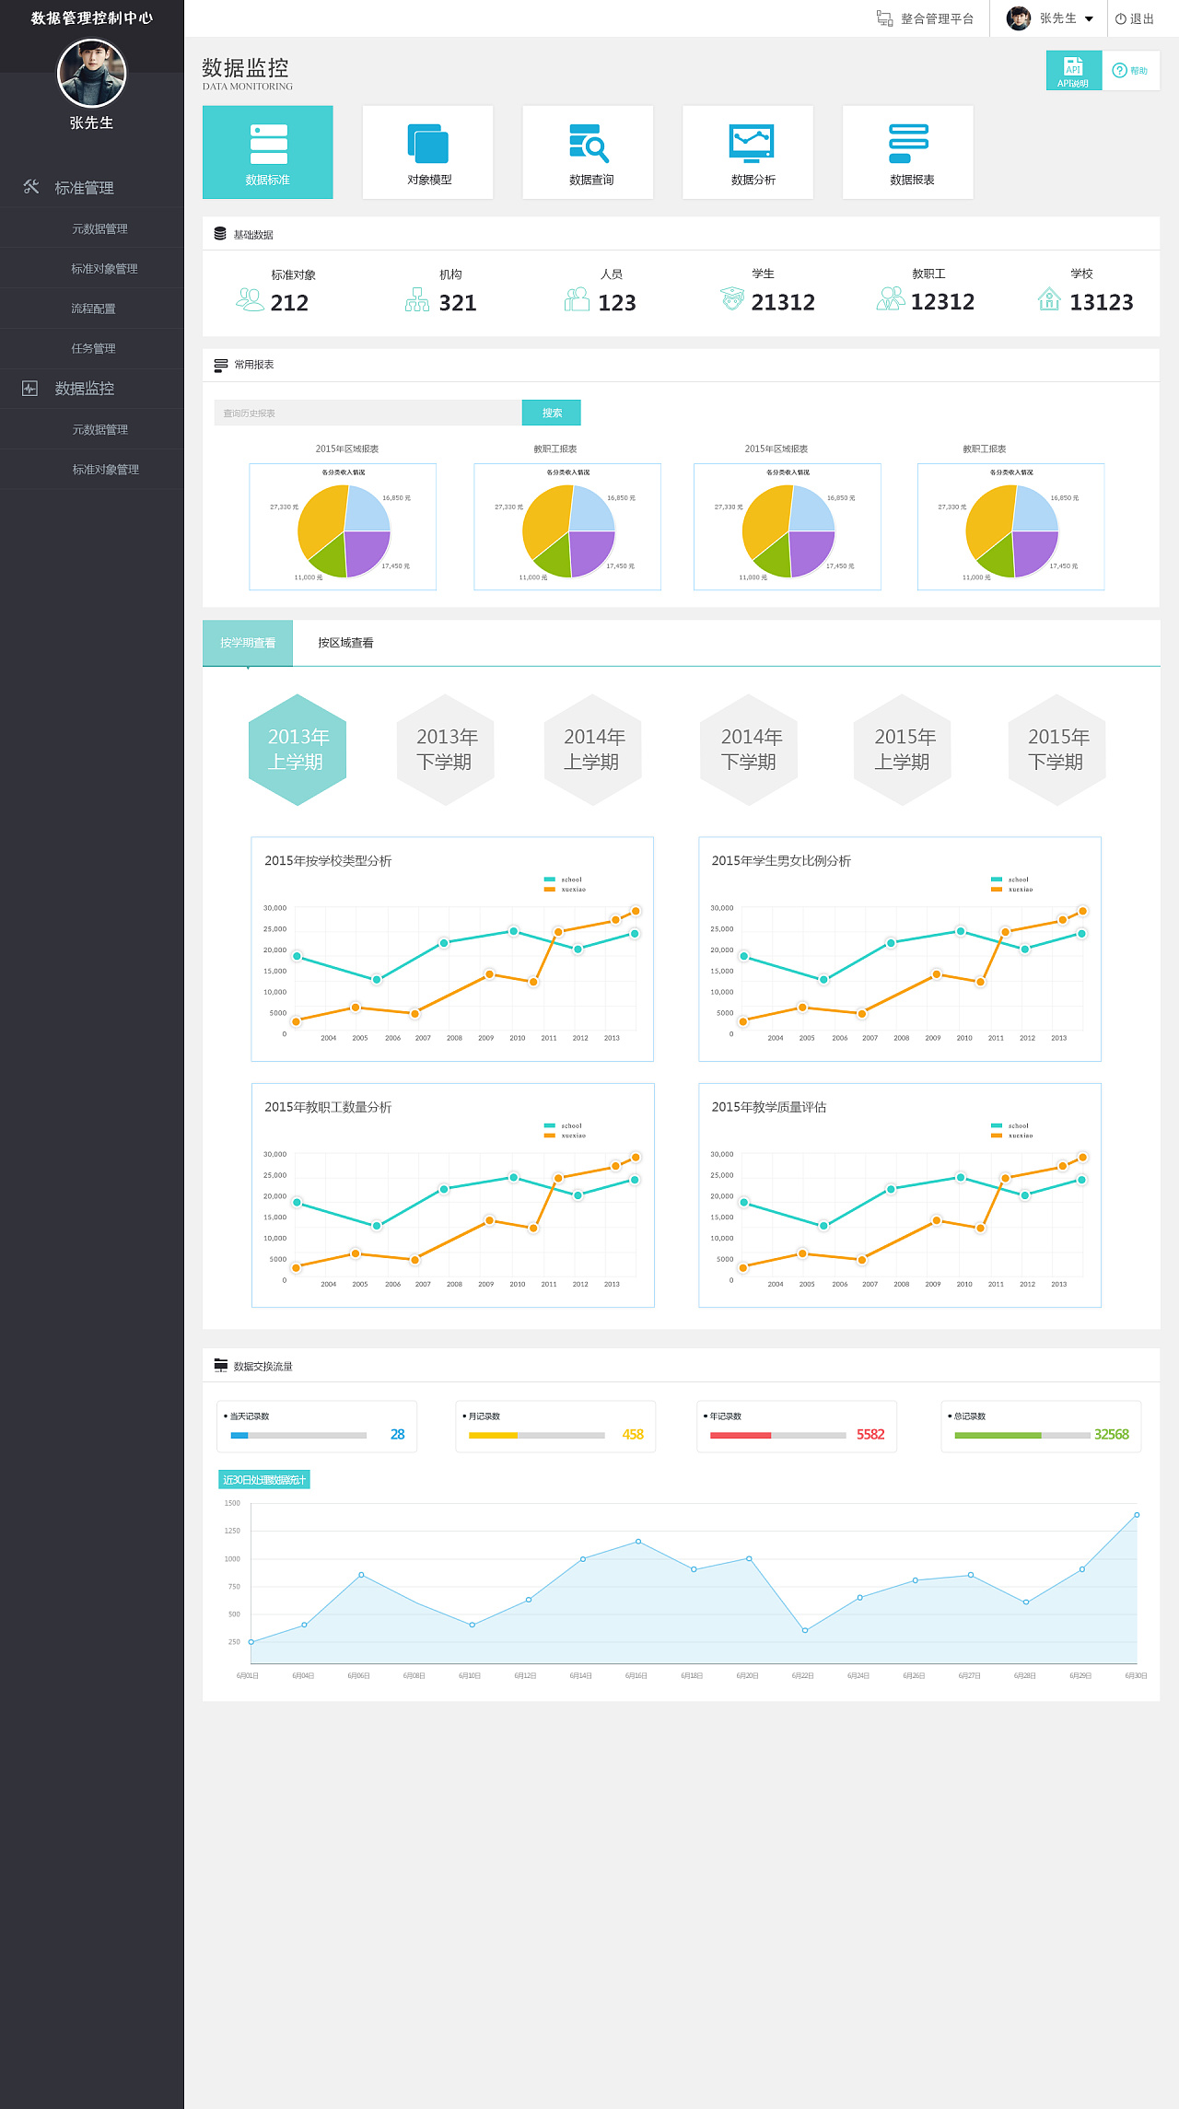Click the 2015年按学校类型分析 chart
1179x2109 pixels.
click(x=452, y=950)
